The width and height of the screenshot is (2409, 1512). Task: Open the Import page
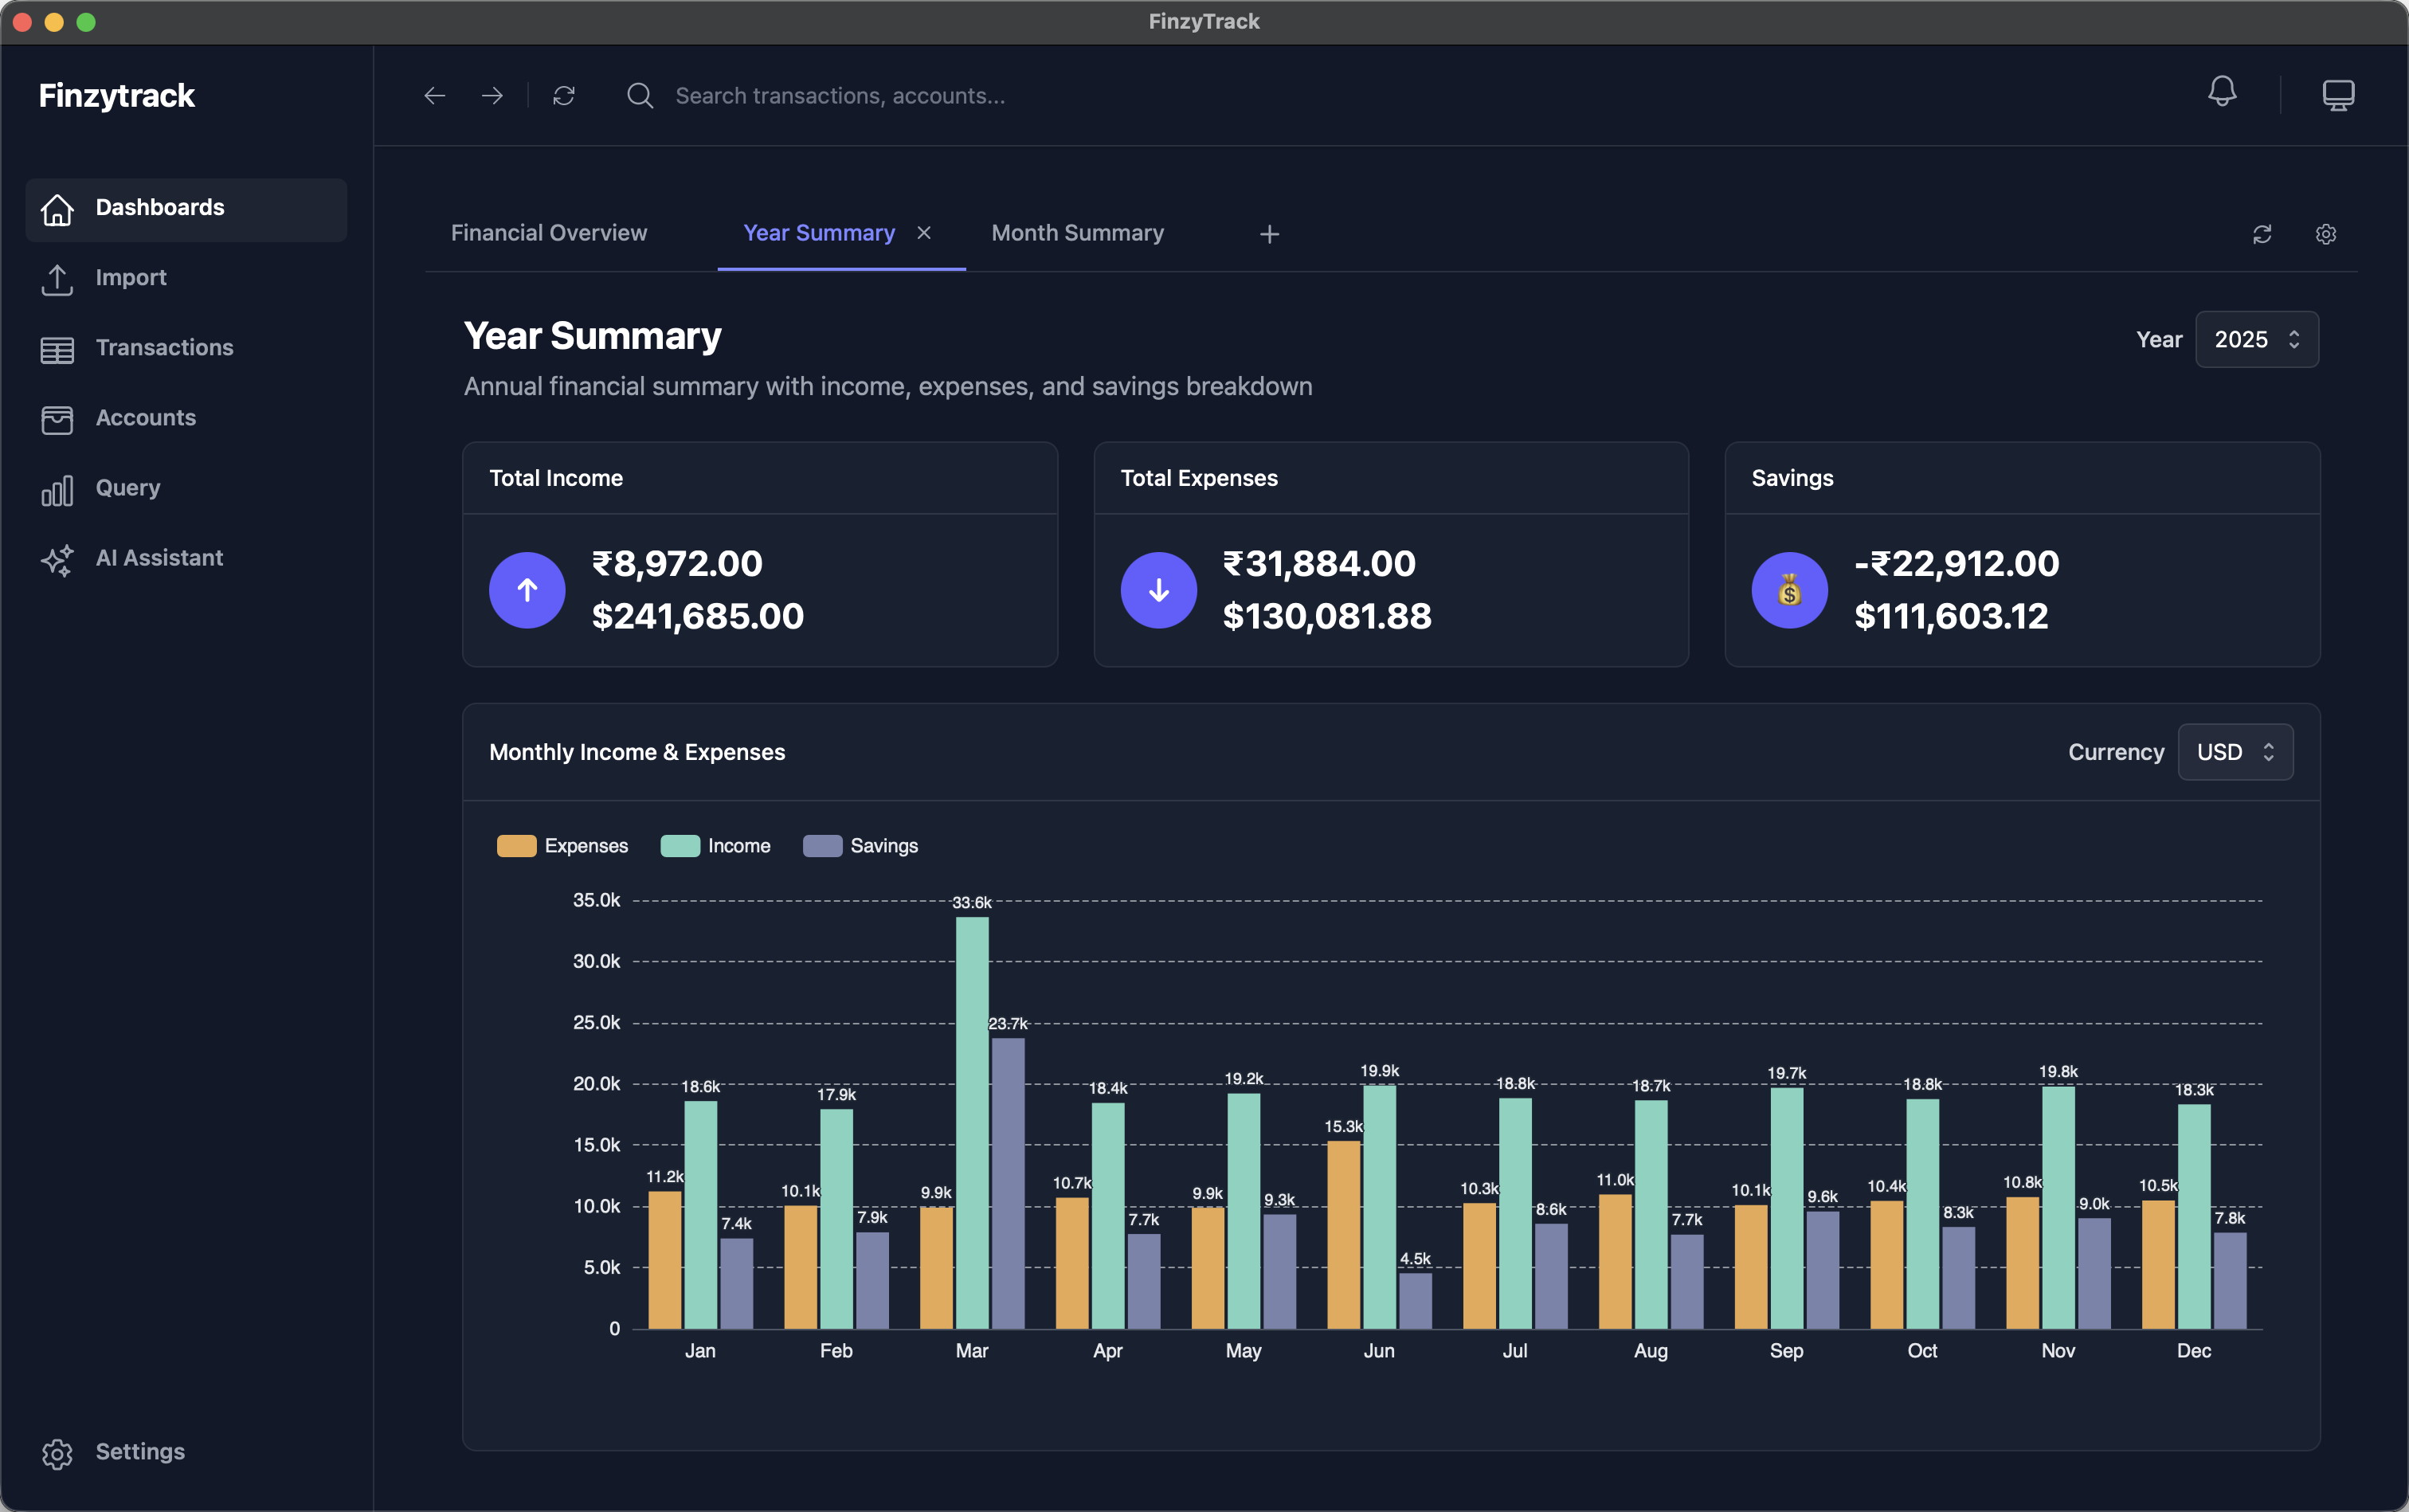(186, 279)
